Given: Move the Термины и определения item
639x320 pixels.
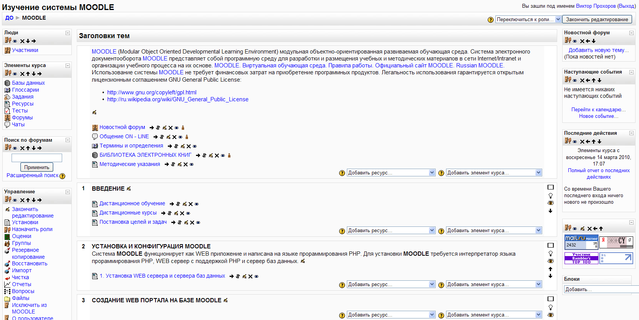Looking at the screenshot, I should (176, 146).
